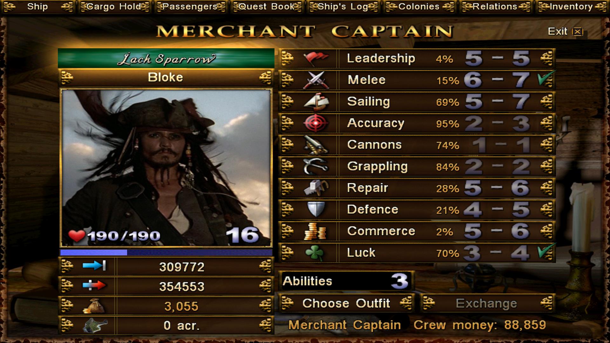
Task: Toggle the Luck green checkmark
Action: point(546,252)
